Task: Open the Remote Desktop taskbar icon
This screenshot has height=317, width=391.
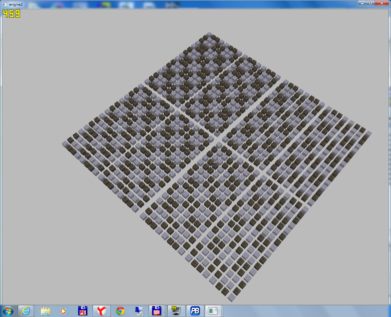Action: click(139, 311)
